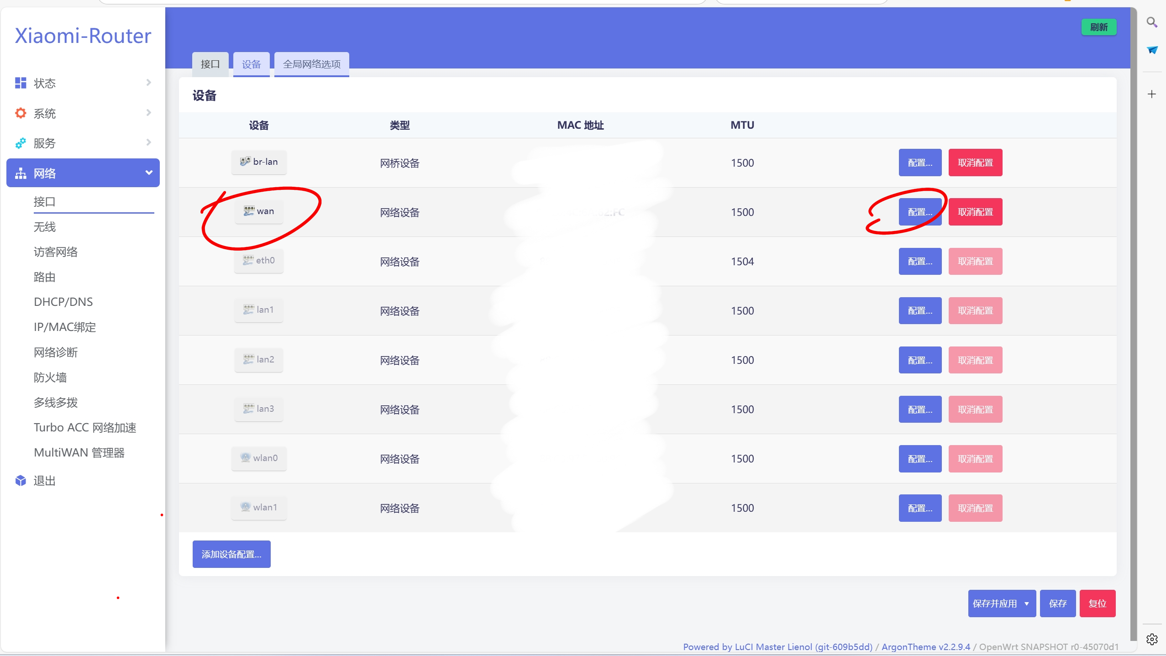Image resolution: width=1166 pixels, height=656 pixels.
Task: Click the Services cogs icon in sidebar
Action: (x=21, y=143)
